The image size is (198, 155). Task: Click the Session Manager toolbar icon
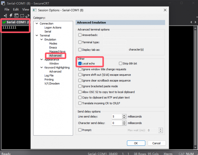coord(6,16)
